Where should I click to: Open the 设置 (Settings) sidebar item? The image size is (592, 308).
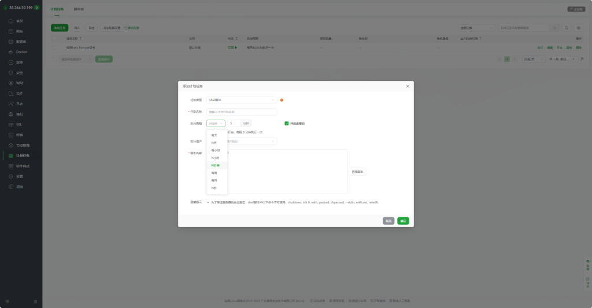point(20,176)
